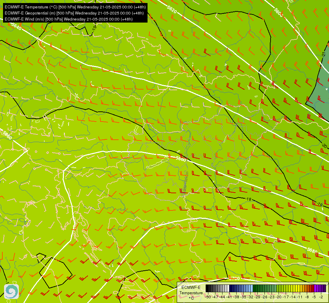This screenshot has height=303, width=329.
Task: Click the -50 legend value
Action: click(x=208, y=297)
